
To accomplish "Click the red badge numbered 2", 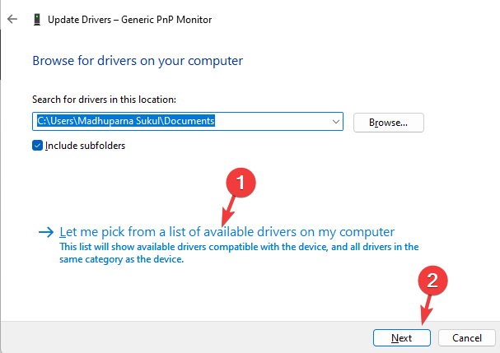I will click(434, 282).
